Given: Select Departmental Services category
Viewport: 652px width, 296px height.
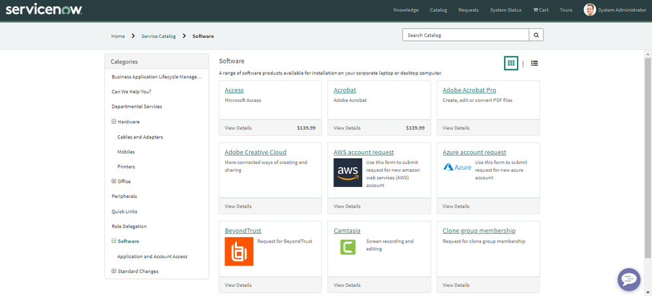Looking at the screenshot, I should [137, 107].
